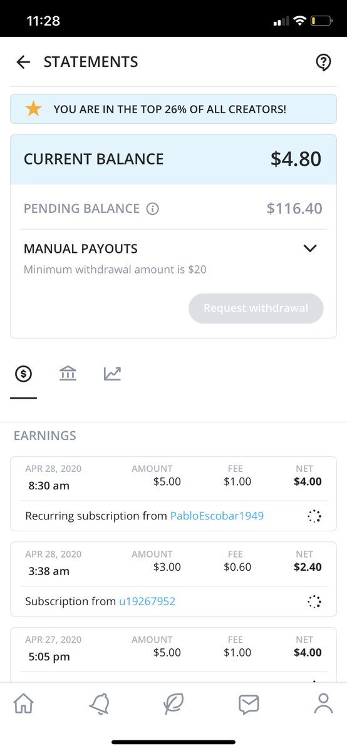Switch to the Earnings dollar tab
The height and width of the screenshot is (751, 347).
(x=23, y=374)
